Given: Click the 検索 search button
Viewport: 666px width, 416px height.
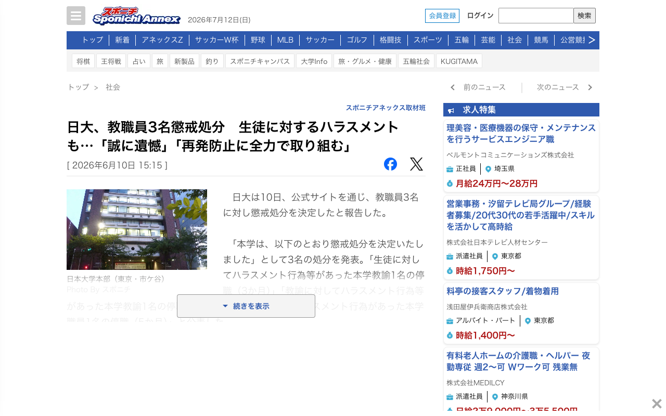Looking at the screenshot, I should click(584, 16).
